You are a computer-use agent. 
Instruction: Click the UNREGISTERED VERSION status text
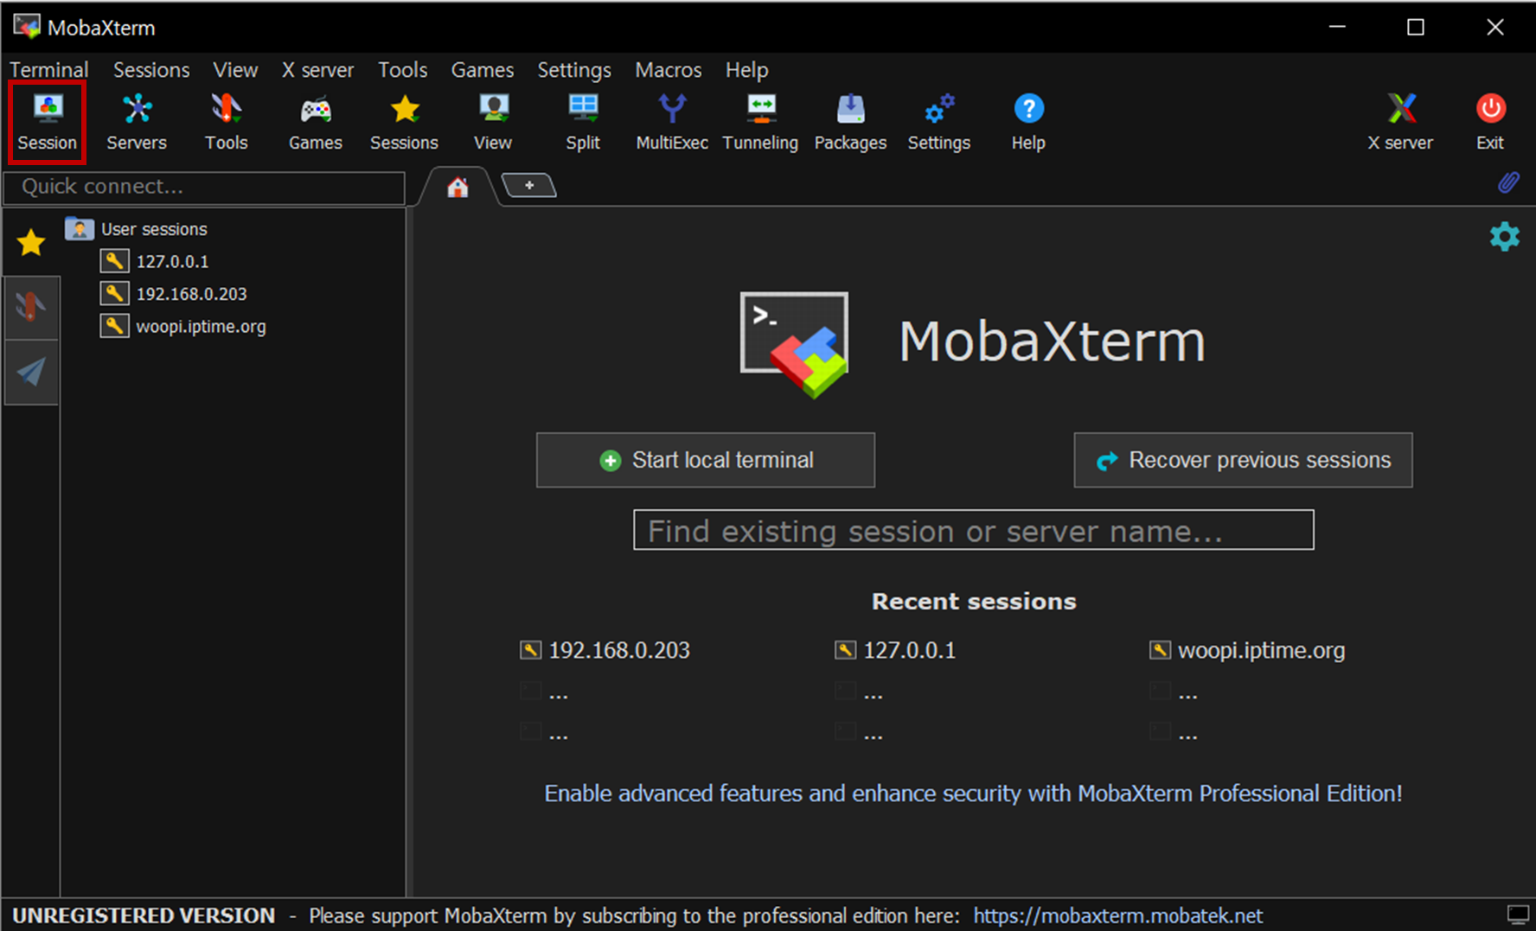click(x=144, y=915)
